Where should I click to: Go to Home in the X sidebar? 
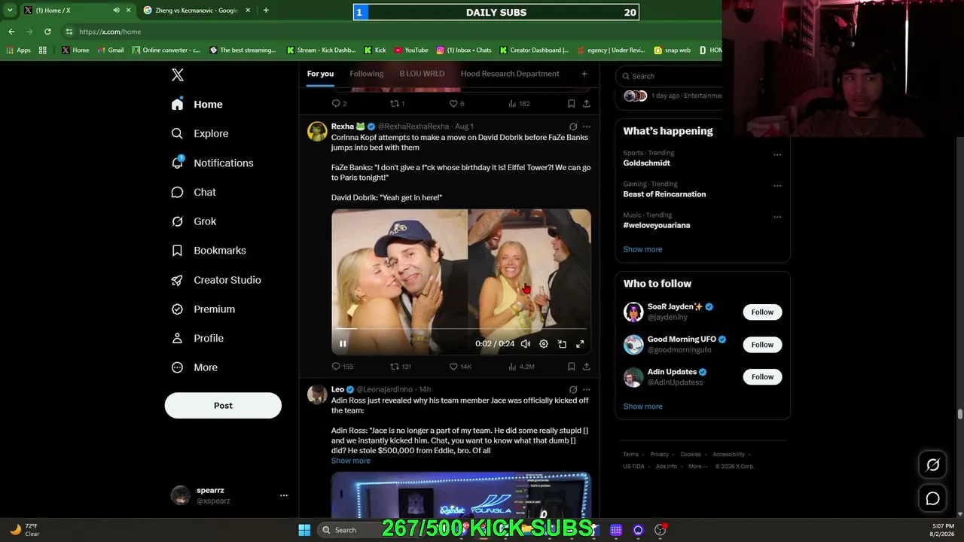click(x=197, y=105)
